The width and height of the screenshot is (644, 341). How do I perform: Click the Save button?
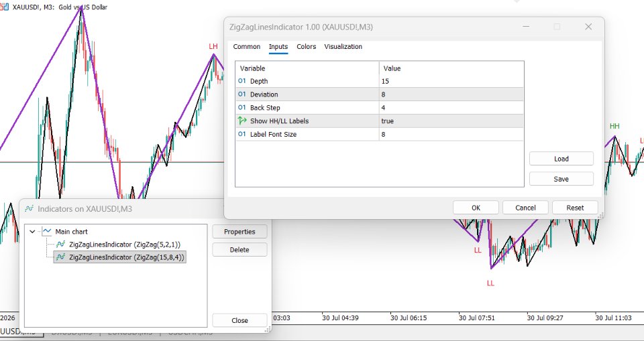(x=561, y=179)
